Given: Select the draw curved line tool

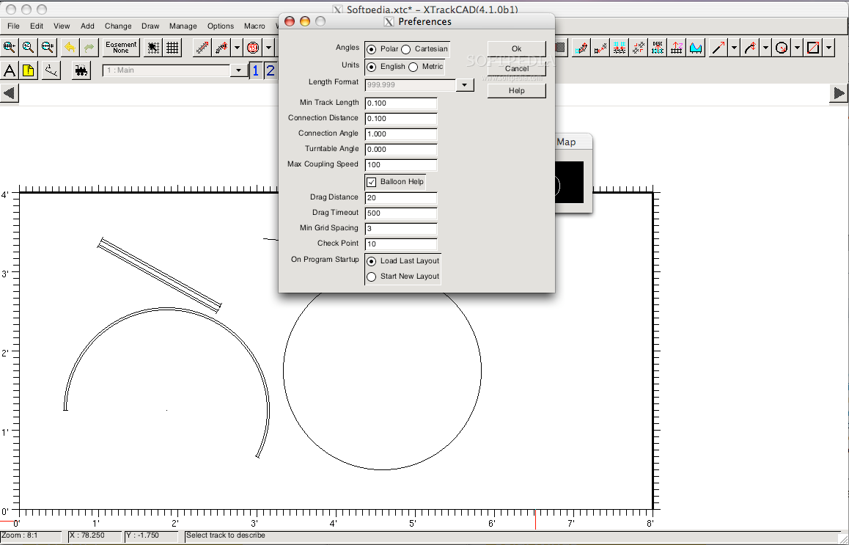Looking at the screenshot, I should pos(750,48).
